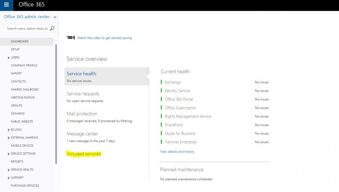Open Contacts in the sidebar
The width and height of the screenshot is (339, 192).
(x=18, y=82)
